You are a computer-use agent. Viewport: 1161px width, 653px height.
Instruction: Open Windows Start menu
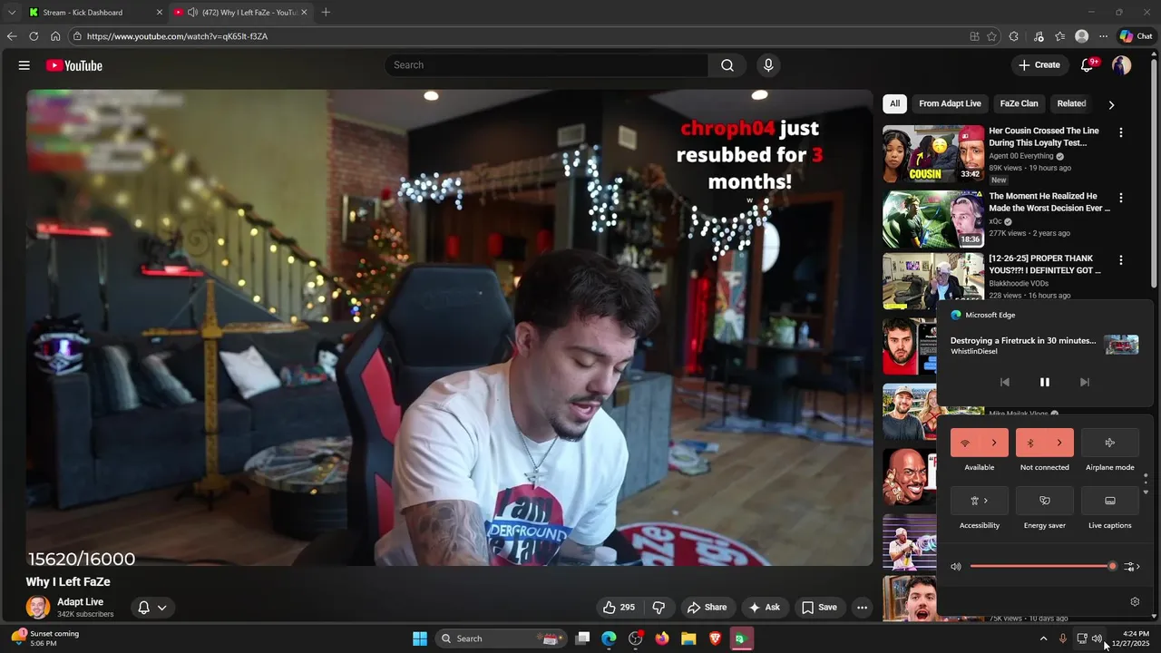420,638
